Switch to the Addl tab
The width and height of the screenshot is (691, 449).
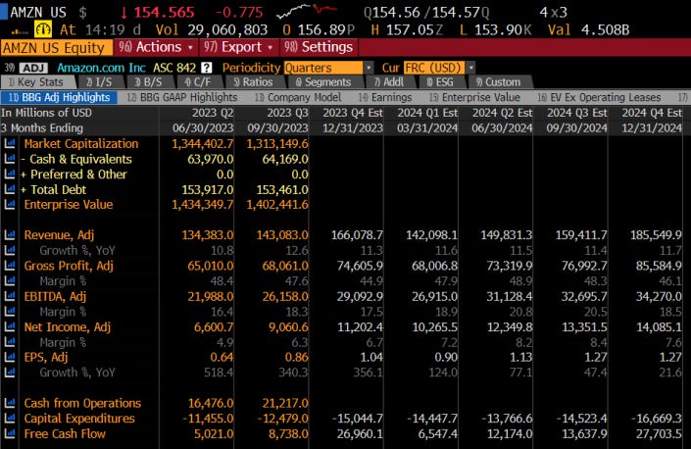click(389, 82)
